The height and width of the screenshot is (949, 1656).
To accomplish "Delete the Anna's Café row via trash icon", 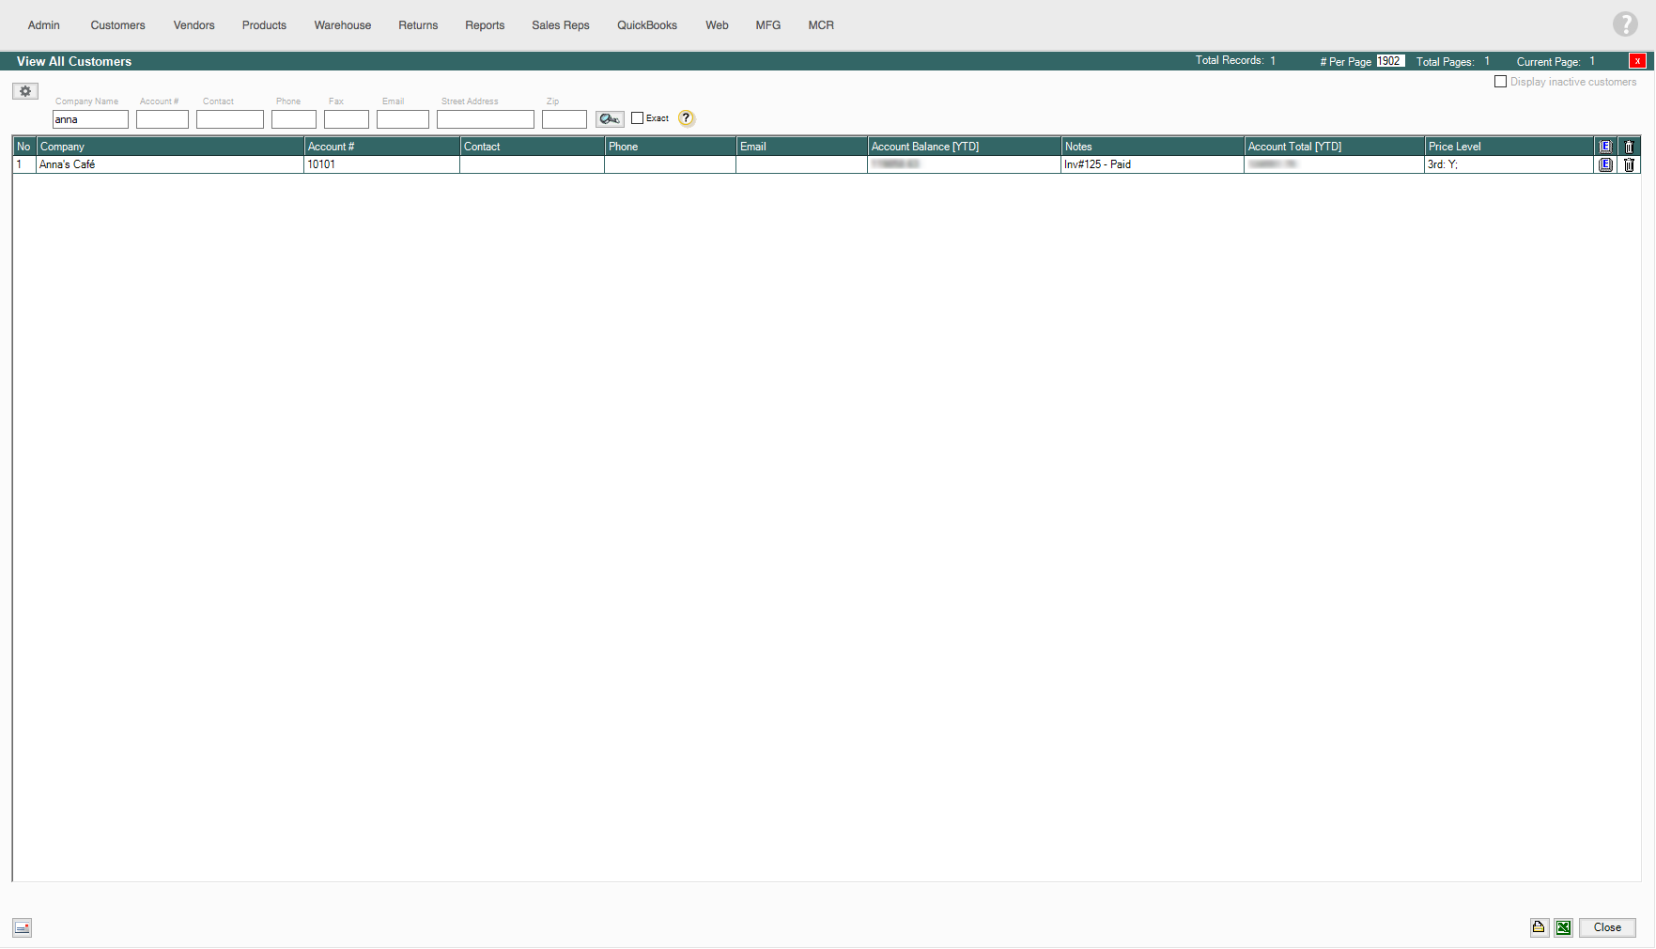I will [x=1629, y=164].
